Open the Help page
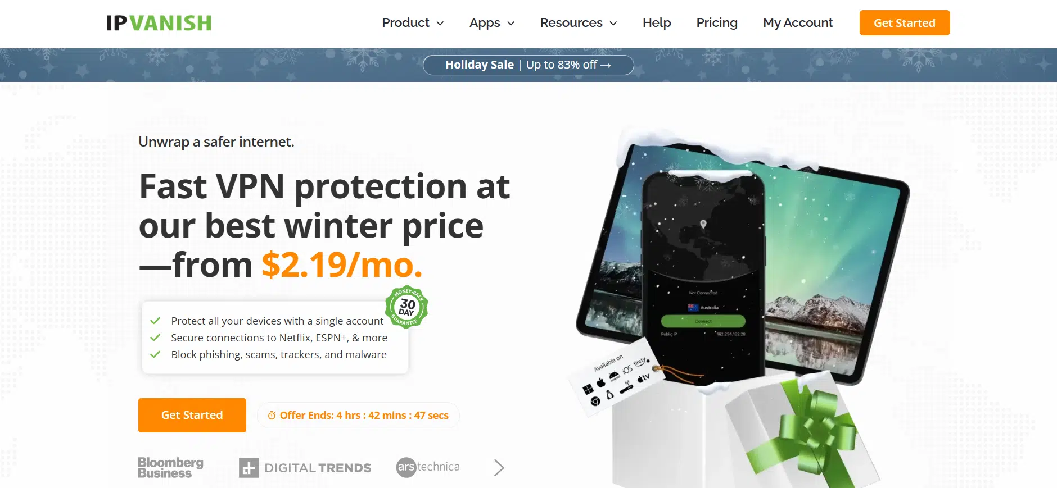Image resolution: width=1057 pixels, height=488 pixels. click(x=657, y=23)
